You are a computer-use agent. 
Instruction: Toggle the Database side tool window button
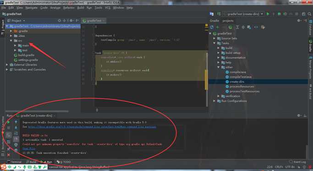310,28
